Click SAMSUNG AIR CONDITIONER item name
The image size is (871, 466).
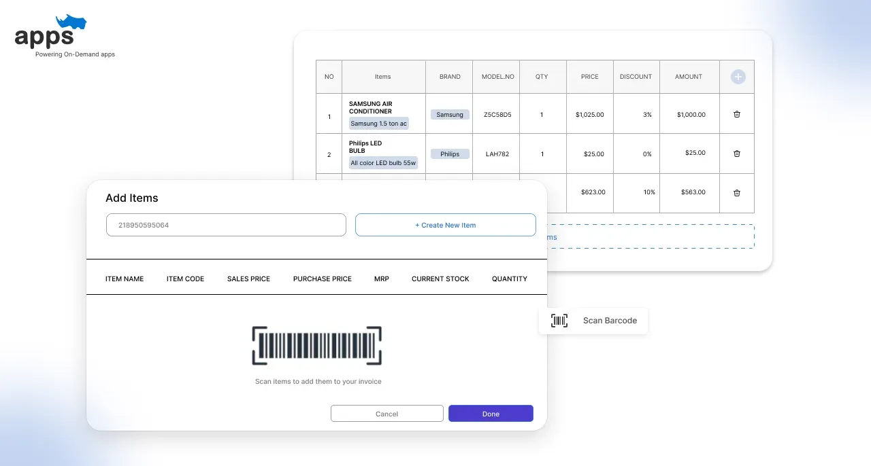(371, 107)
